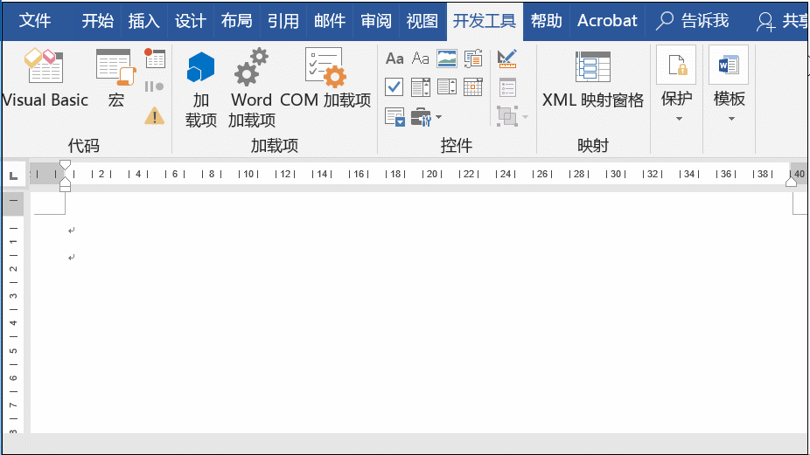Start recording a macro

[155, 59]
